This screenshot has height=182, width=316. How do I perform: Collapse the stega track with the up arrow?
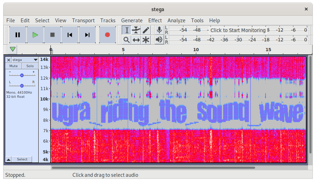[8, 159]
